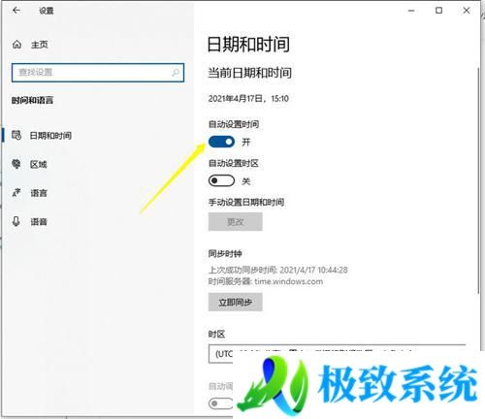This screenshot has height=419, width=485.
Task: Click the home icon beside 主页
Action: click(16, 45)
